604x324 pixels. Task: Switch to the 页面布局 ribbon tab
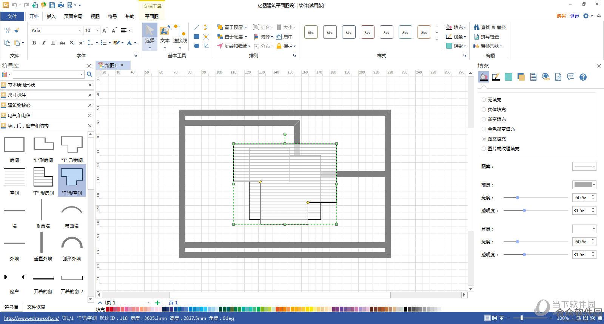point(73,16)
